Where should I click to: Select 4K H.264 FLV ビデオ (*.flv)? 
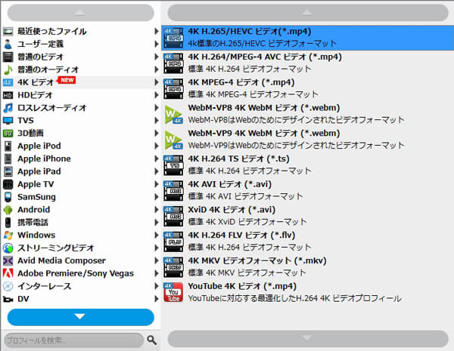click(307, 242)
